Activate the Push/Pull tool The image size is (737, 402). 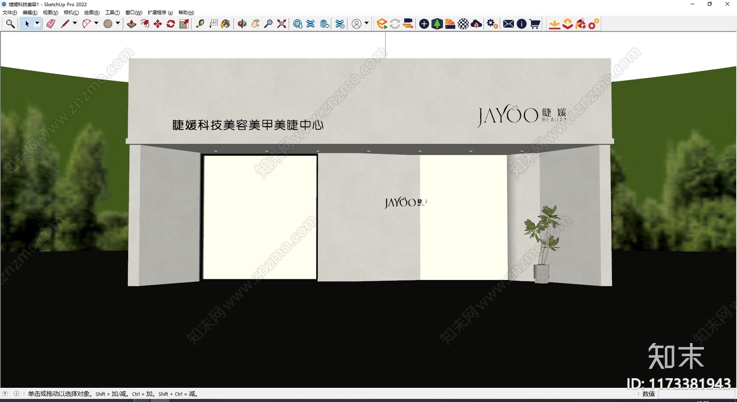(x=132, y=24)
